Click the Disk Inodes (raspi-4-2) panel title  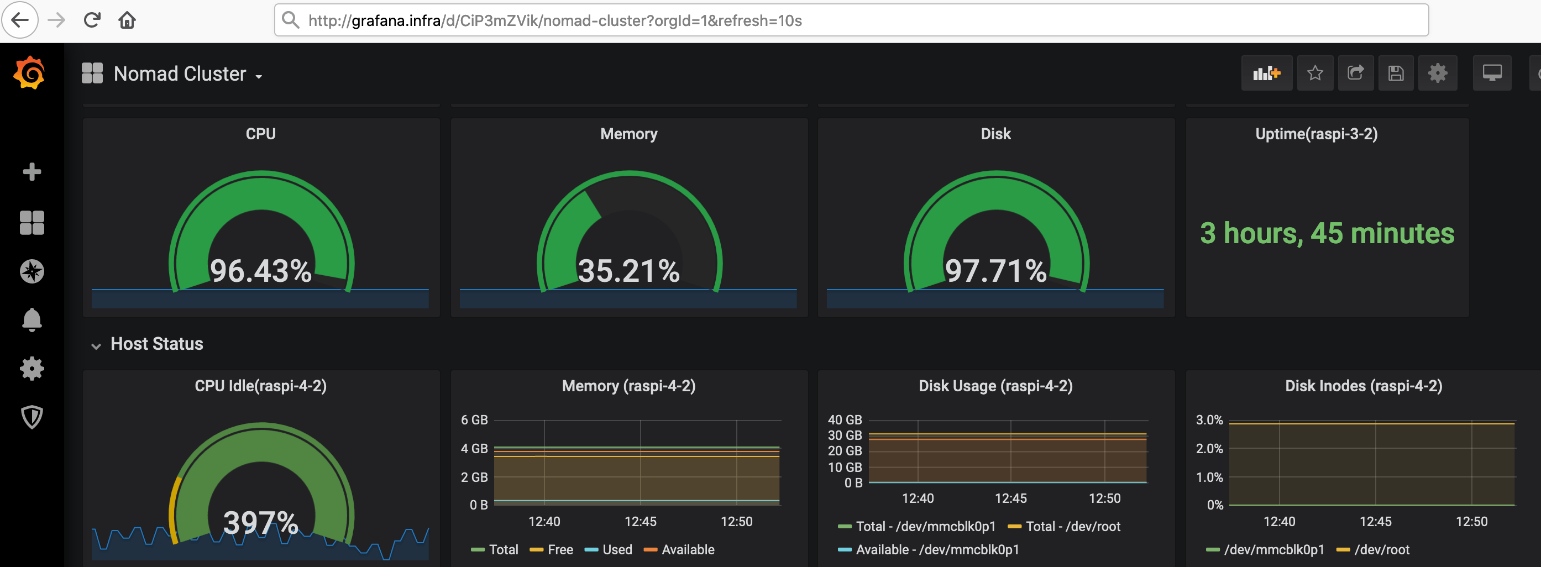point(1364,386)
